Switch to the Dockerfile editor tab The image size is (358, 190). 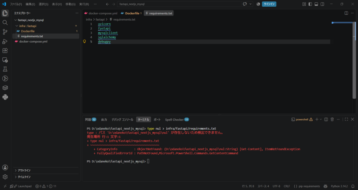131,13
